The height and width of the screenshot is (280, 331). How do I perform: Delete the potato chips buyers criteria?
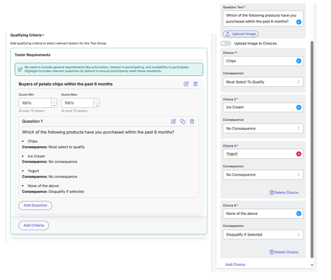coord(195,84)
